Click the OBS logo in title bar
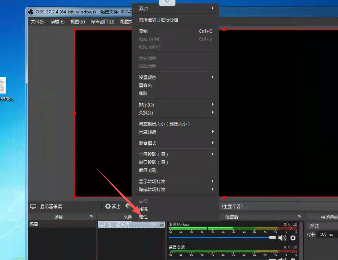The height and width of the screenshot is (260, 338). (x=31, y=12)
